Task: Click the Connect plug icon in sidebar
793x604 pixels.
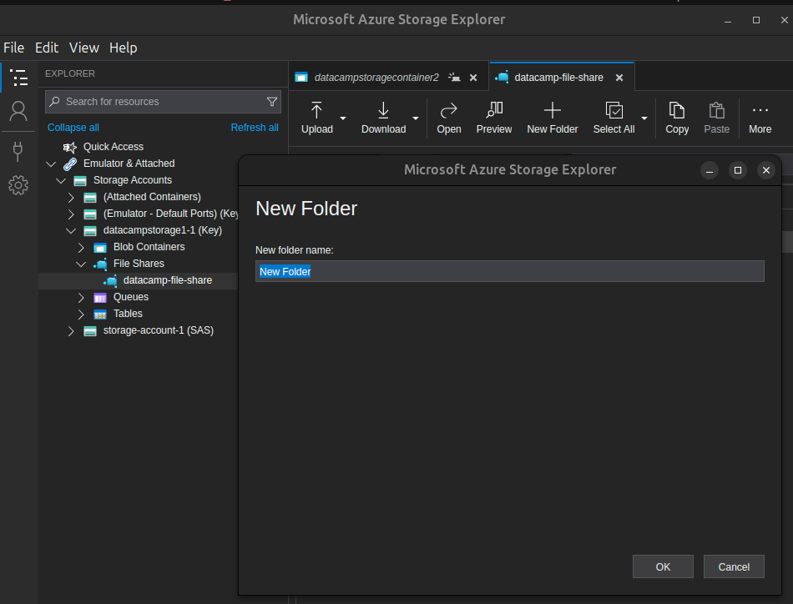Action: [x=18, y=151]
